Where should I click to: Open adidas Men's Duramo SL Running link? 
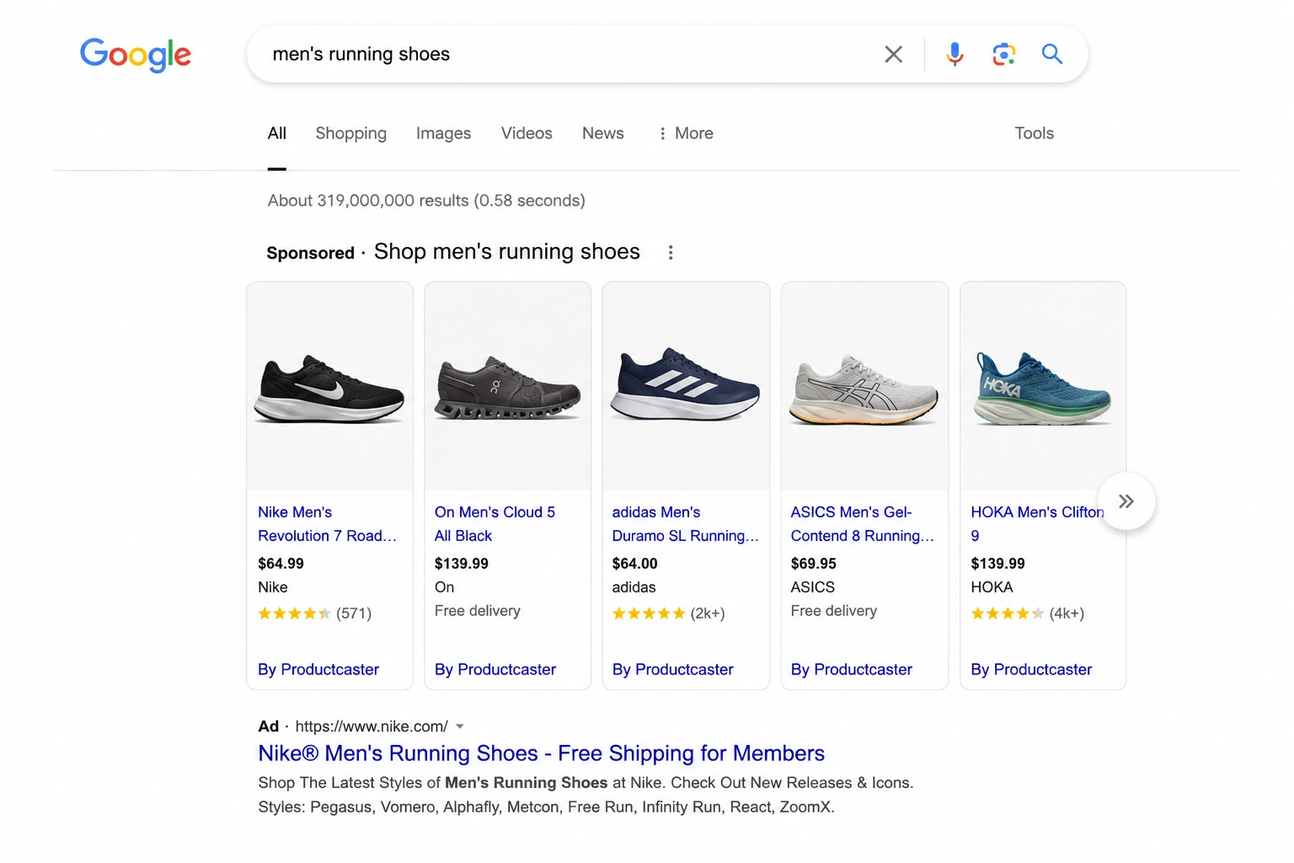(685, 524)
